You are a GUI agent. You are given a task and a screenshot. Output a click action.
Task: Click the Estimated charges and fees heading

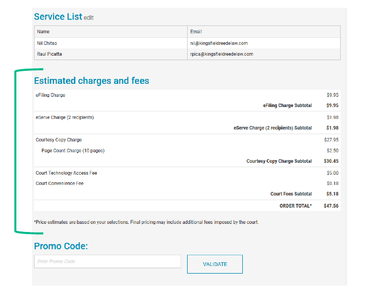pyautogui.click(x=91, y=81)
